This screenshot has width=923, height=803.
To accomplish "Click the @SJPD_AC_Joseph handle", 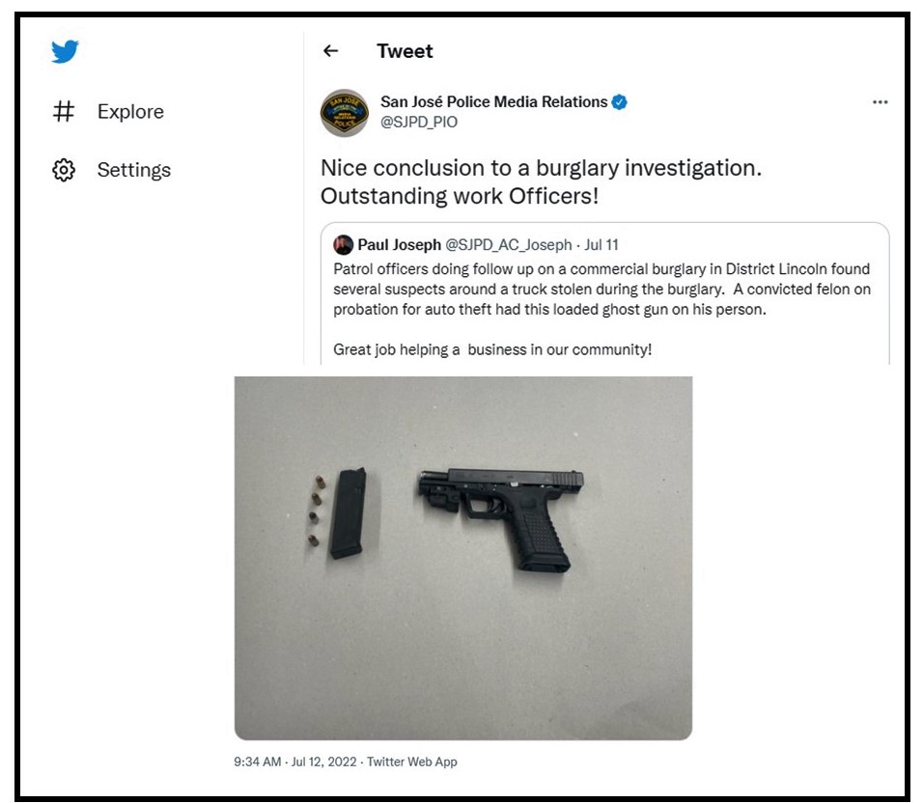I will (508, 245).
